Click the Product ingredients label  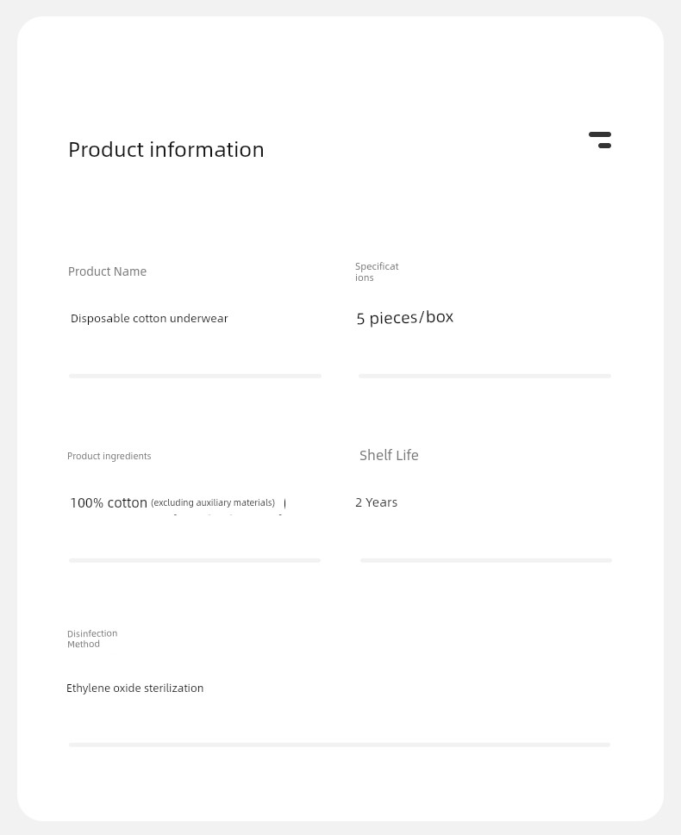point(109,456)
